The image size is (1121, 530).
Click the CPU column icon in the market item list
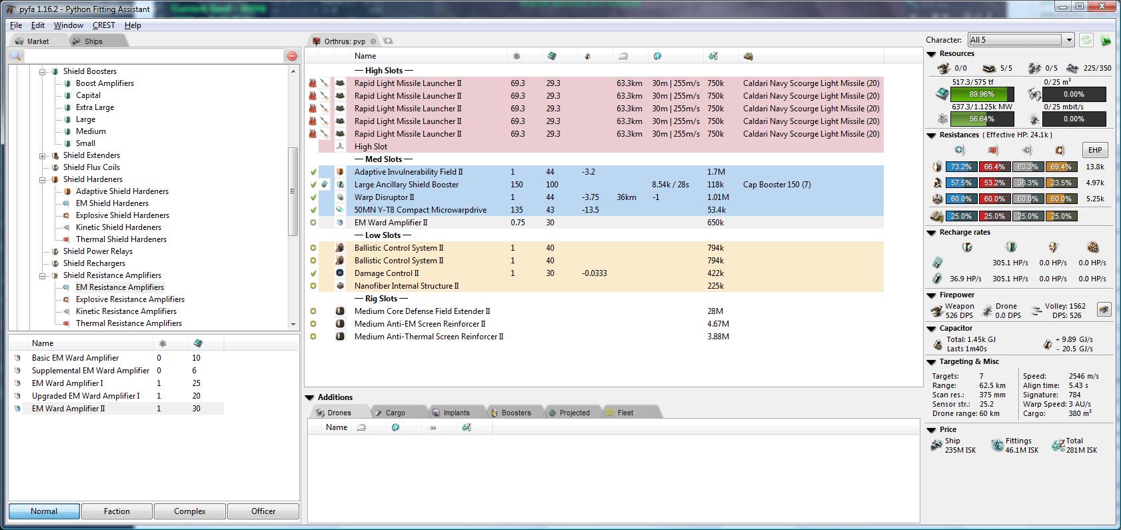pos(197,343)
